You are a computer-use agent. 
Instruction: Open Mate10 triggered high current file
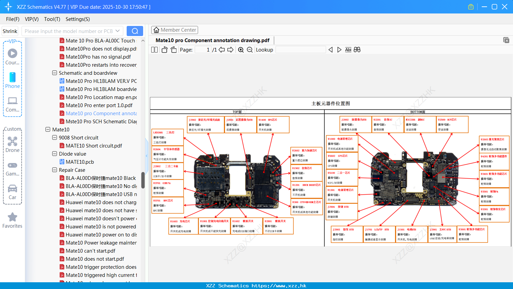coord(98,275)
